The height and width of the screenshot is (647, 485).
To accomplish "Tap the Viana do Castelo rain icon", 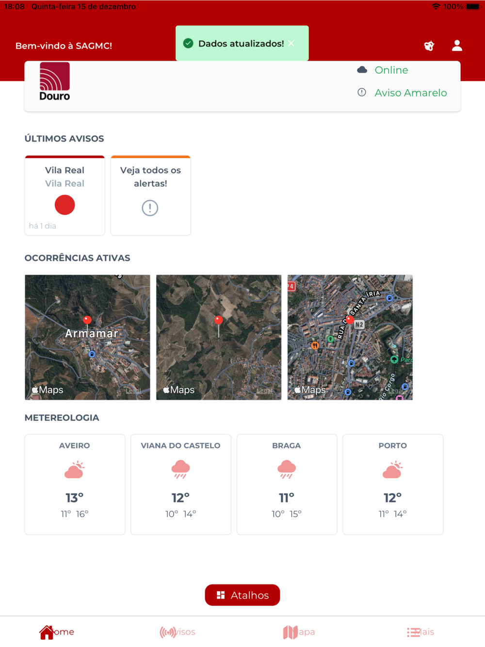I will [x=180, y=469].
